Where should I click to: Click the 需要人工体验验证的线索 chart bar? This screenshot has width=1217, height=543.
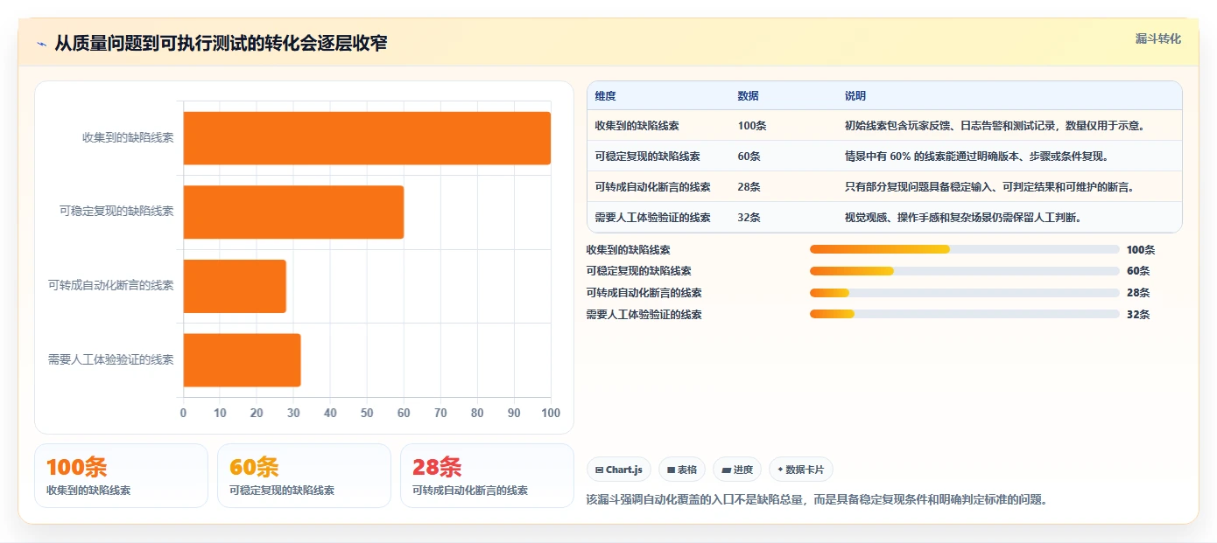point(242,359)
